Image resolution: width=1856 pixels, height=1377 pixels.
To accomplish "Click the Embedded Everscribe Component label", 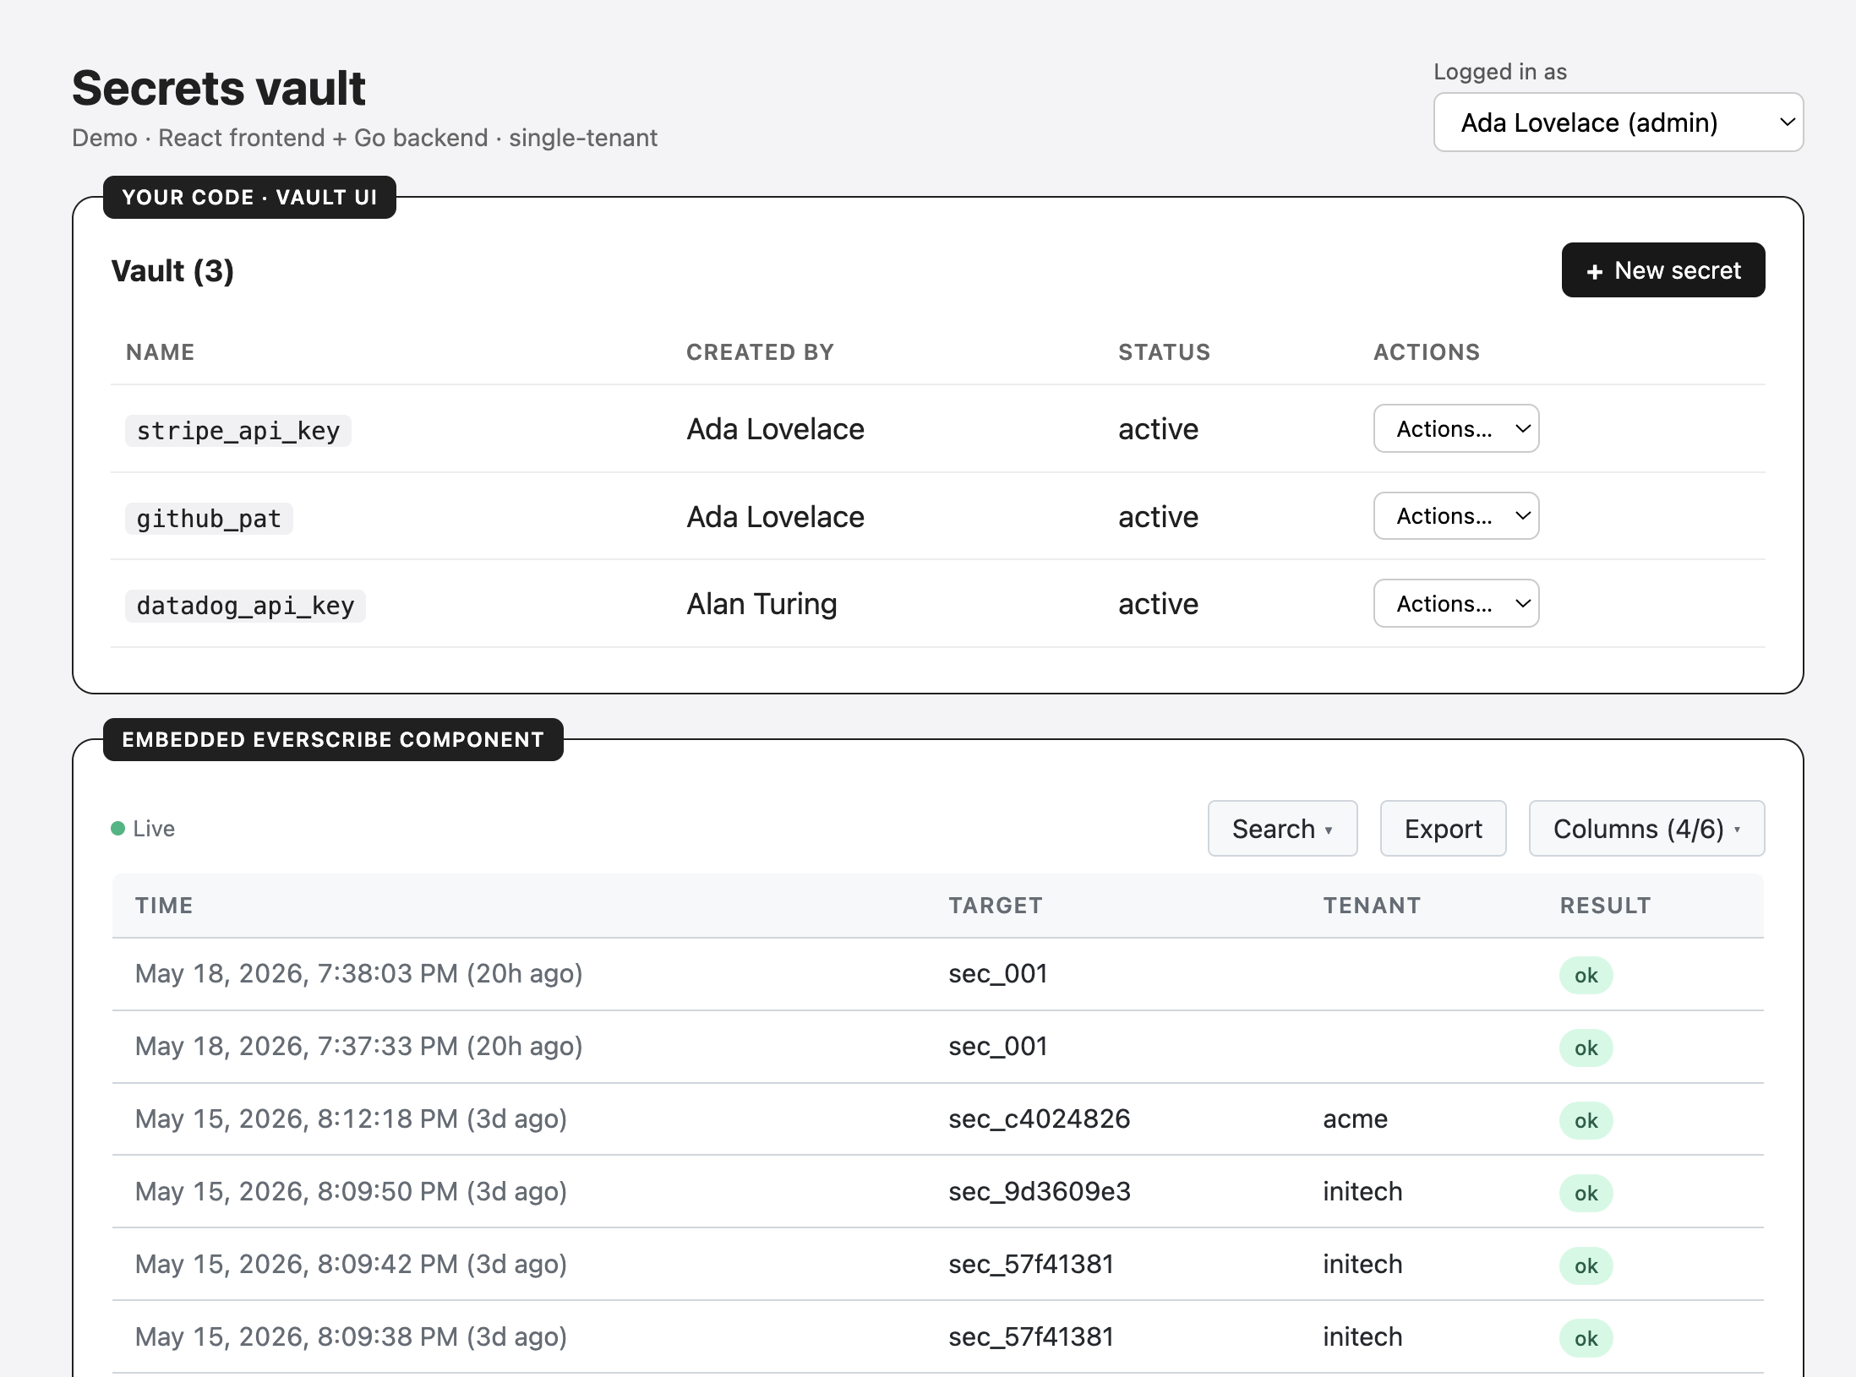I will pos(333,739).
